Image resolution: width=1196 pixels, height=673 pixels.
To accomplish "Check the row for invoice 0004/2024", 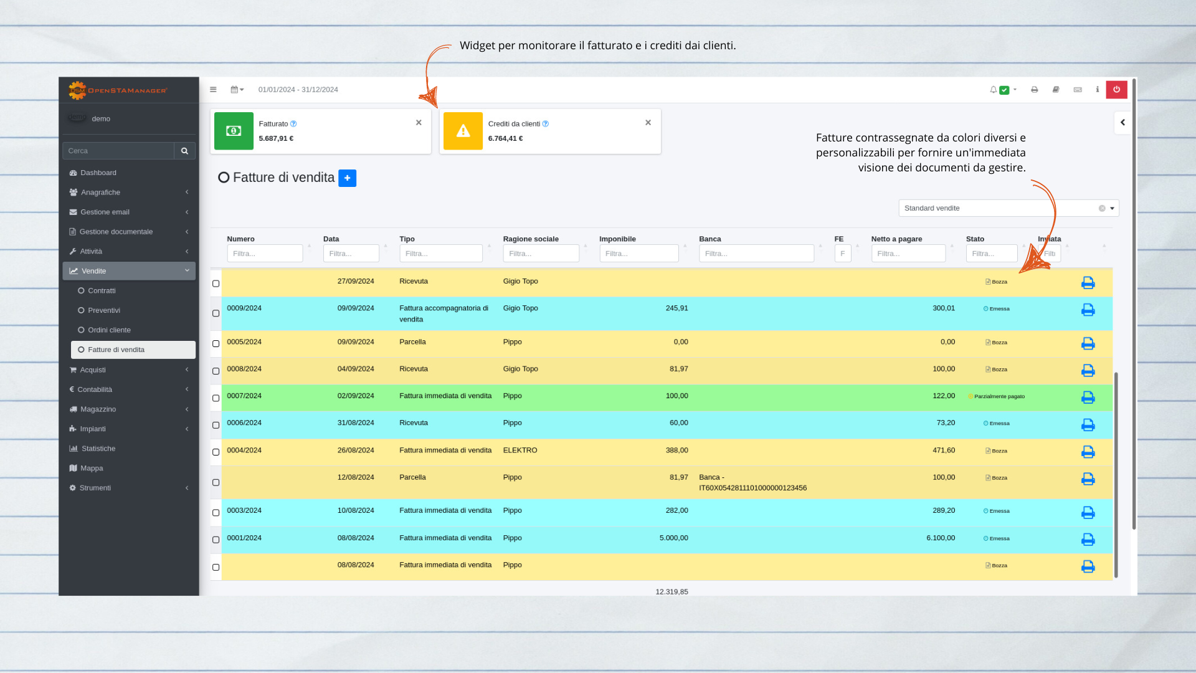I will click(216, 452).
